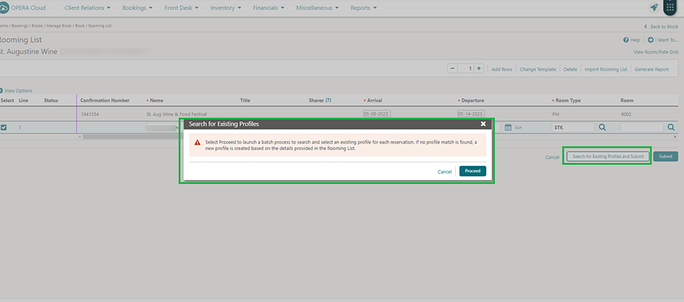Click Search for Existing Profiles and Submit
Screen dimensions: 684x302
pos(608,156)
